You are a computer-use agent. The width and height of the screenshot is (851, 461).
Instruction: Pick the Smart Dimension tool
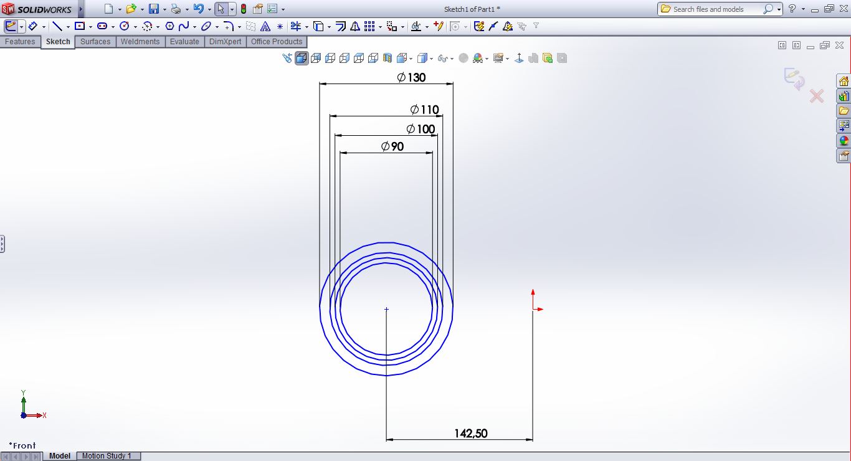click(32, 26)
